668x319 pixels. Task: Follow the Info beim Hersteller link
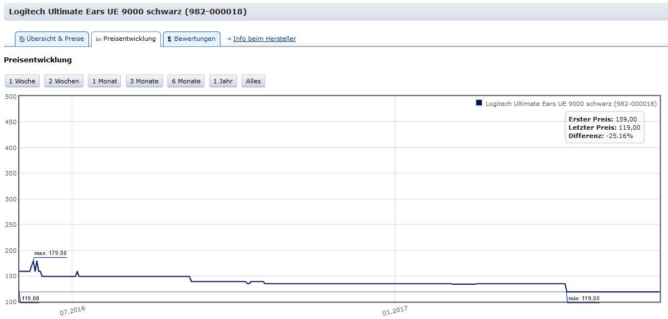(265, 39)
